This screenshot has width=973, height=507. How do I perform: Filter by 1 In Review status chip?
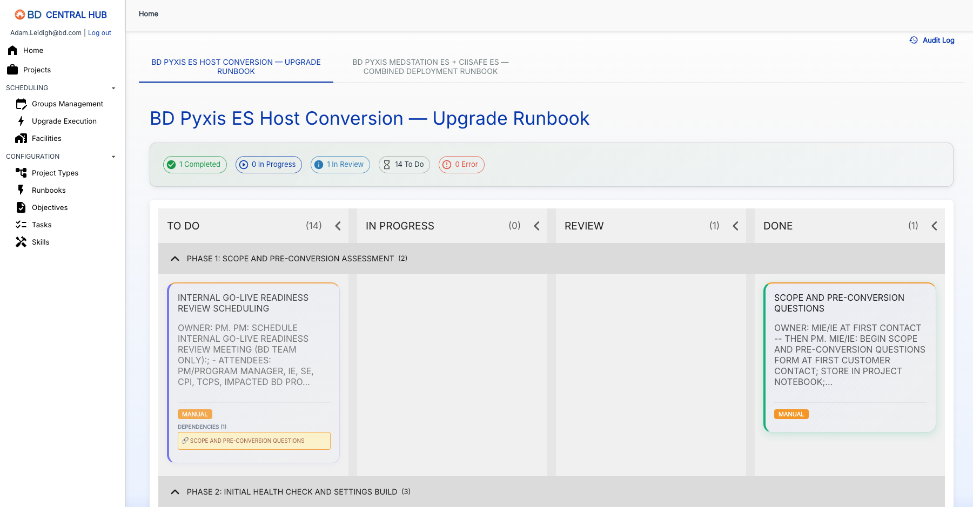pyautogui.click(x=340, y=165)
